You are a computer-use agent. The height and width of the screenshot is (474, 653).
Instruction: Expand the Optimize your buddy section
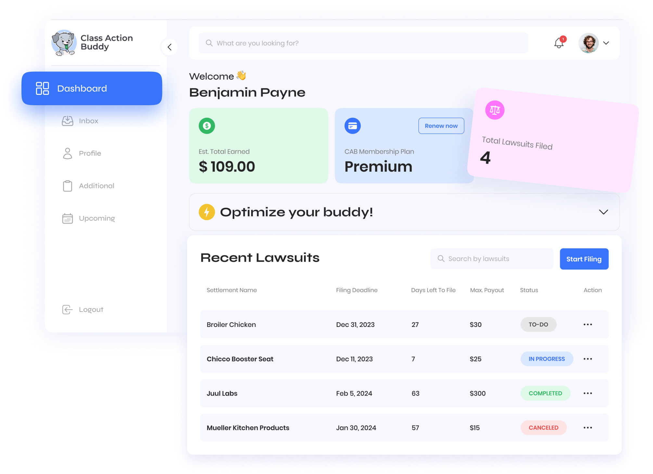pos(603,212)
